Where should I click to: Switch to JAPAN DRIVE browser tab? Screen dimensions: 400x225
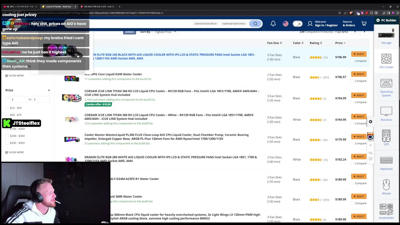click(x=20, y=7)
